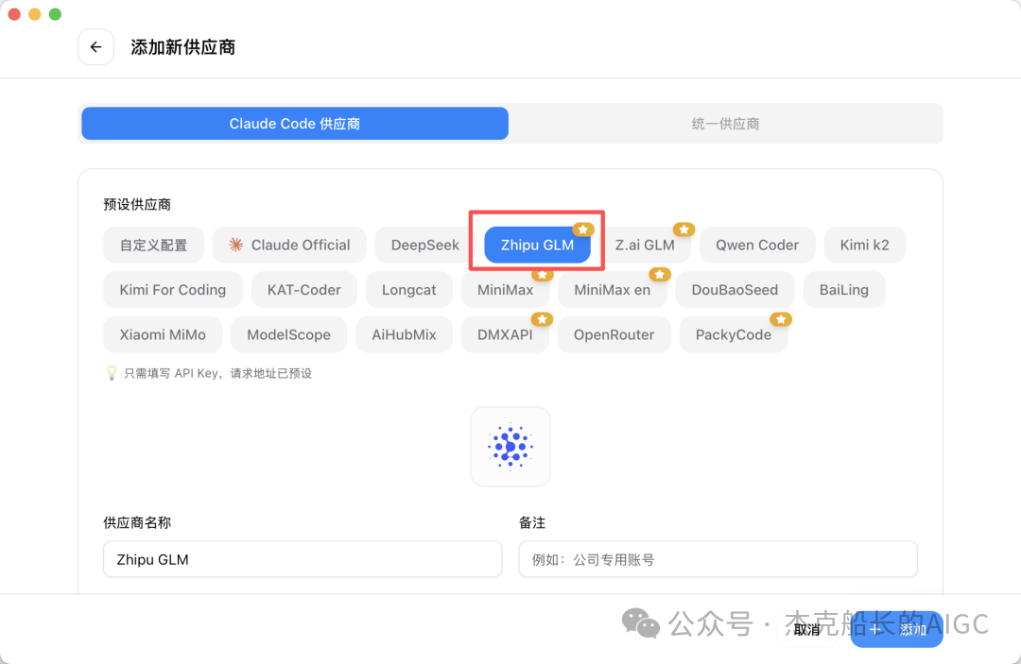Click the 添加新供应商 page title
This screenshot has width=1021, height=664.
(183, 47)
